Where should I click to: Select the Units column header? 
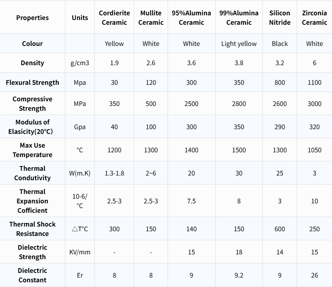tap(80, 18)
